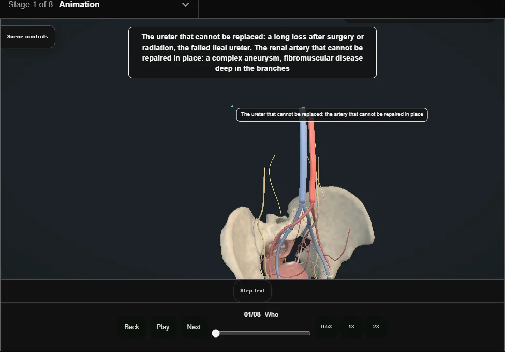The image size is (505, 352).
Task: Click the large step description text box
Action: click(252, 53)
